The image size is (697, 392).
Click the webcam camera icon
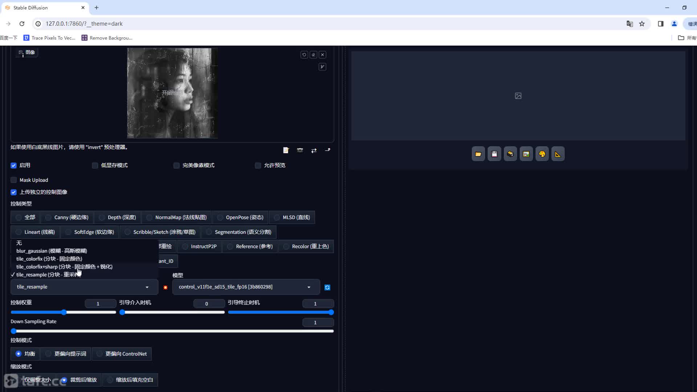click(300, 150)
